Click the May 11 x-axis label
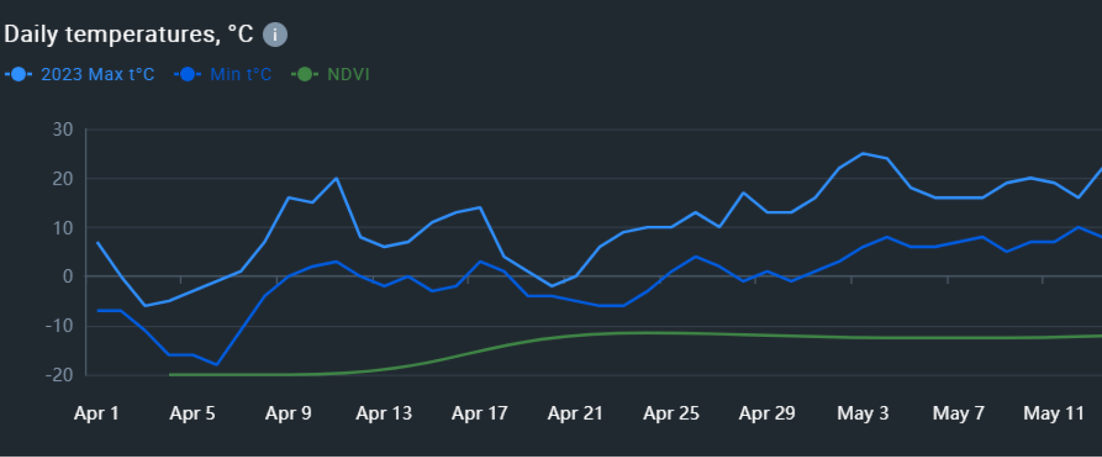 1054,413
